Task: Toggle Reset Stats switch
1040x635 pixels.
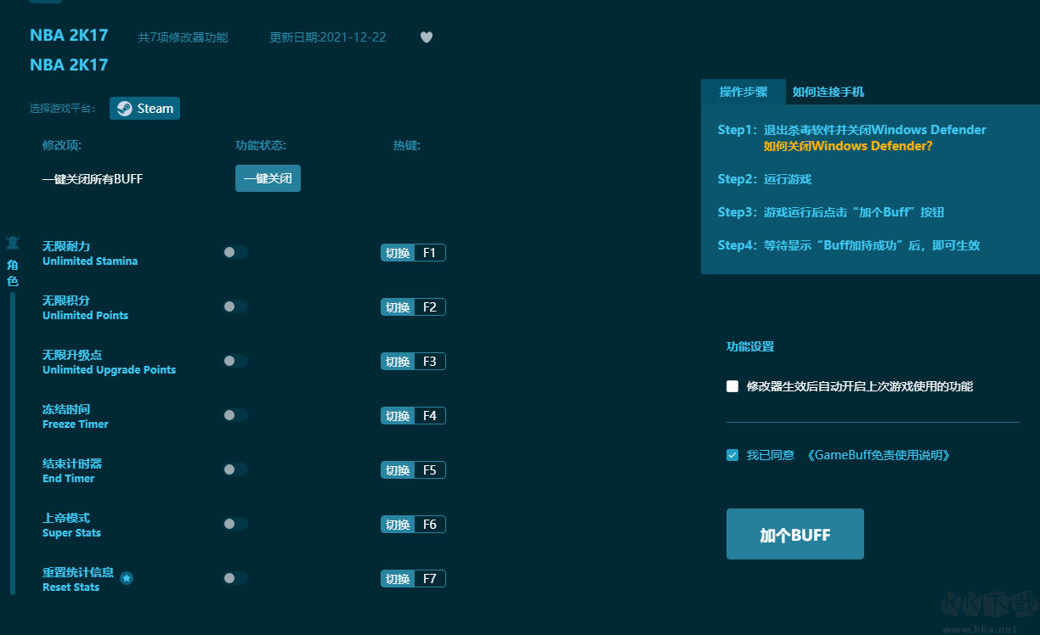Action: click(x=235, y=578)
